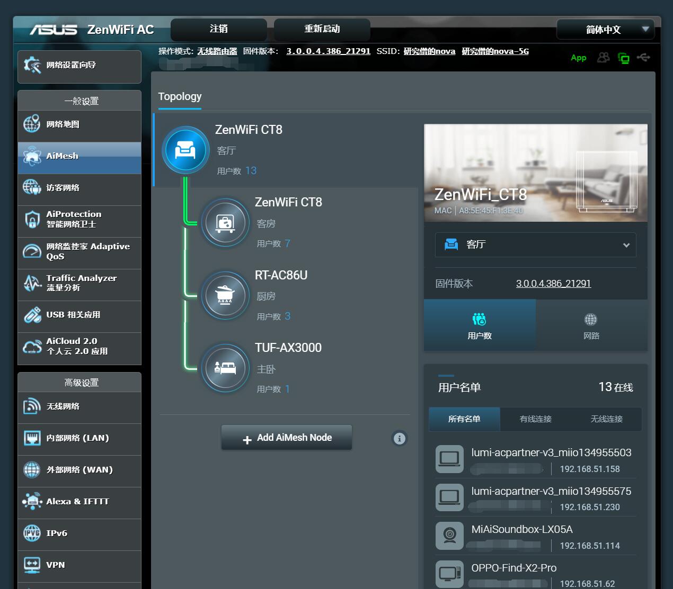673x589 pixels.
Task: Select the bedroom icon for TUF-AX3000
Action: (x=225, y=368)
